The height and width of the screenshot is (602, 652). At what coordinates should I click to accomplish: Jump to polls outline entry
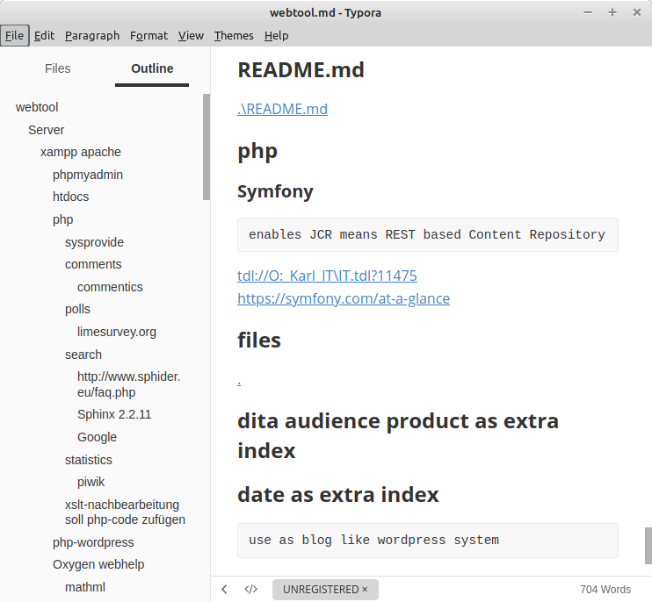point(77,309)
